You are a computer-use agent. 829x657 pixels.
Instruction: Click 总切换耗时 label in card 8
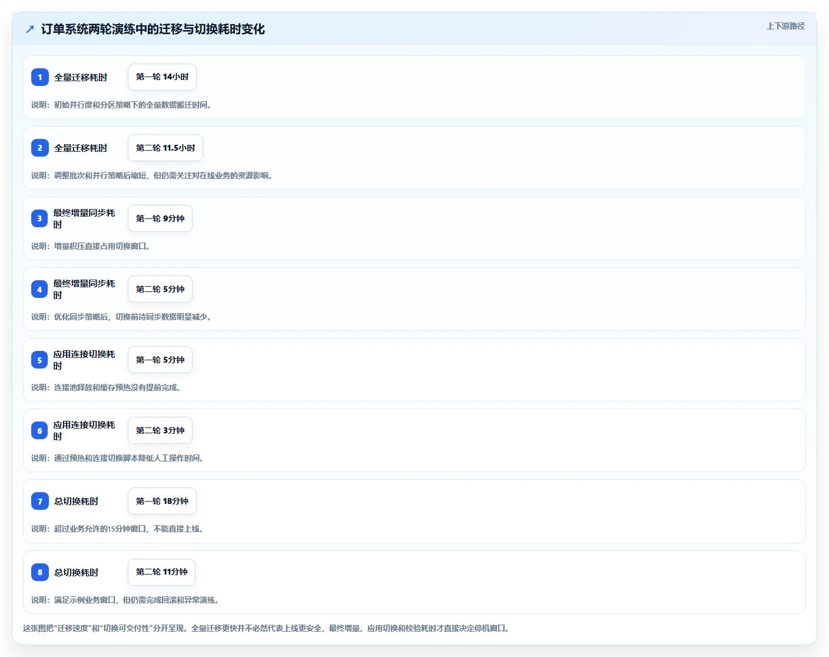(x=77, y=572)
